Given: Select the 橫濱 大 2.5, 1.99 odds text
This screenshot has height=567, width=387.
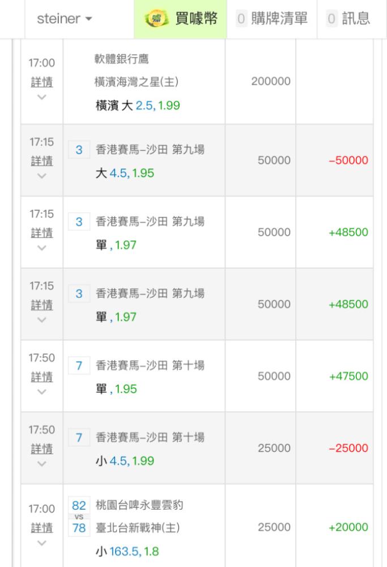Looking at the screenshot, I should 138,105.
